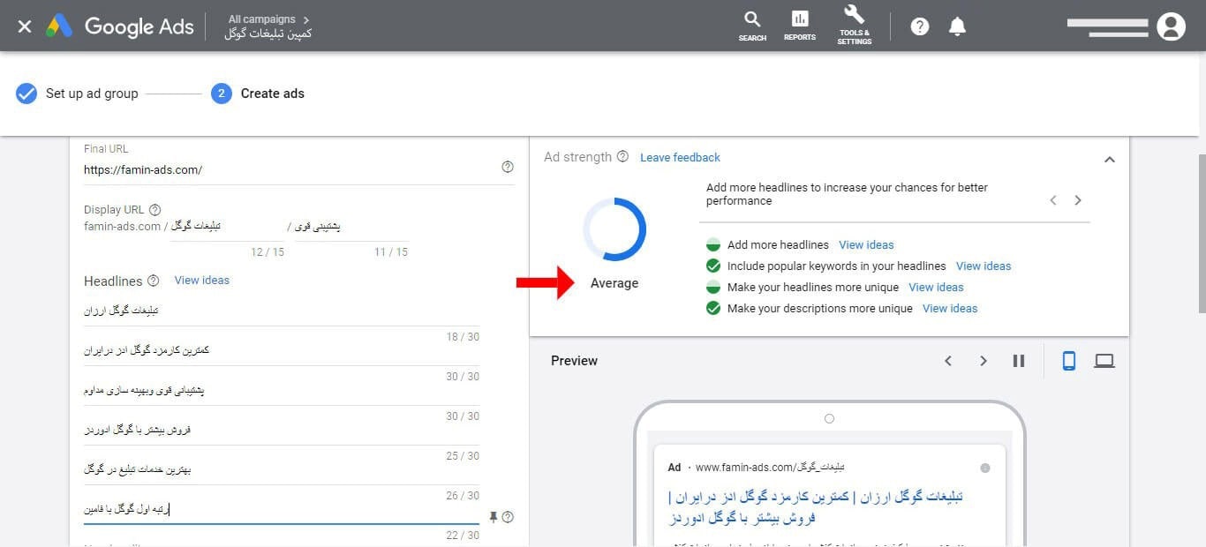Go to Set up ad group step
Screen dimensions: 1206x547
(x=77, y=94)
